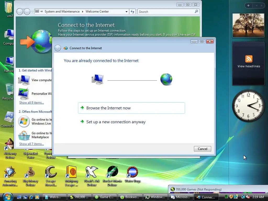Click network status tray icon

pyautogui.click(x=243, y=197)
